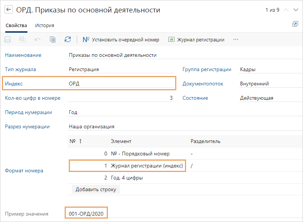Select the Свойства tab
Viewport: 303px width, 222px height.
pyautogui.click(x=16, y=26)
